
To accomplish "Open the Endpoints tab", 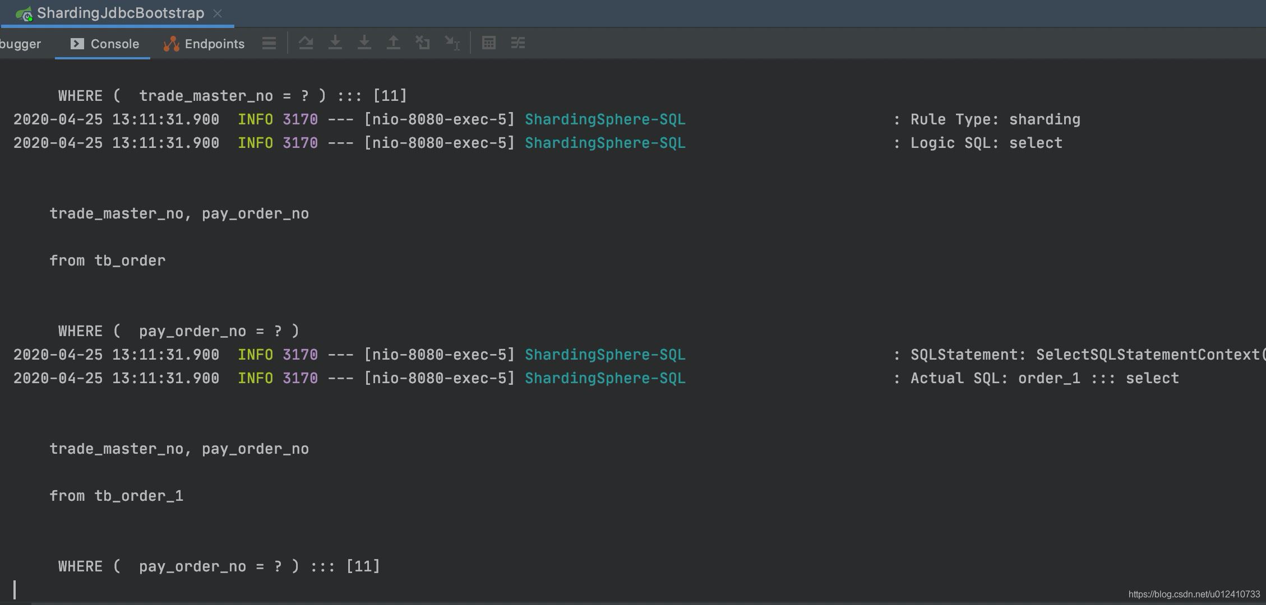I will 204,43.
